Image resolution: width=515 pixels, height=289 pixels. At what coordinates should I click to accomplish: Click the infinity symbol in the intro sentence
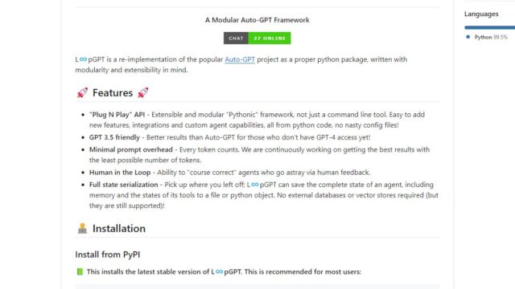click(x=83, y=59)
